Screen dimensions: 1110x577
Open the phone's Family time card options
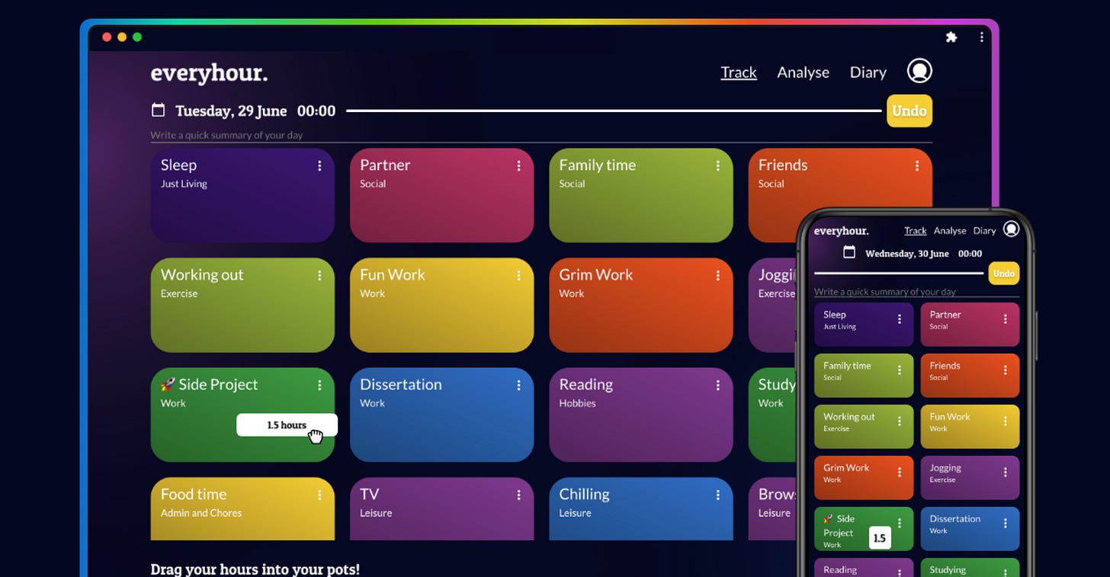900,370
